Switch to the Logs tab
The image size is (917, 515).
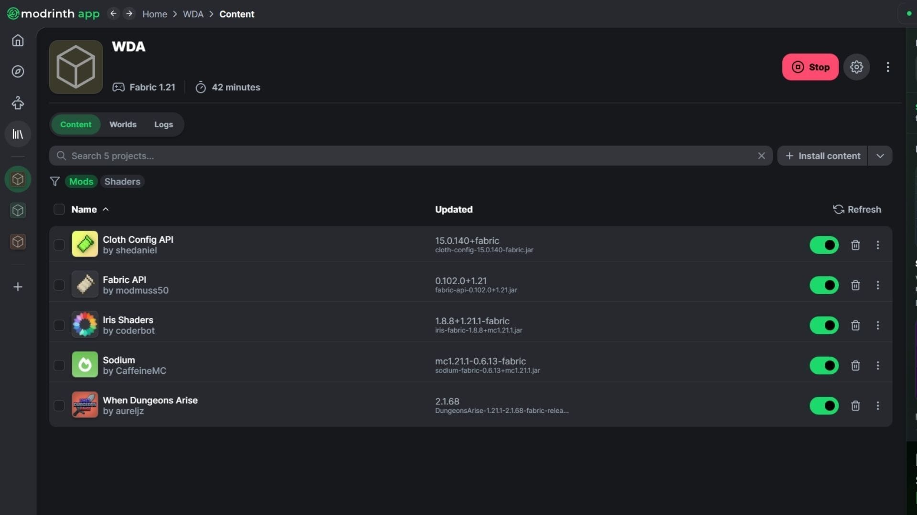[x=163, y=124]
